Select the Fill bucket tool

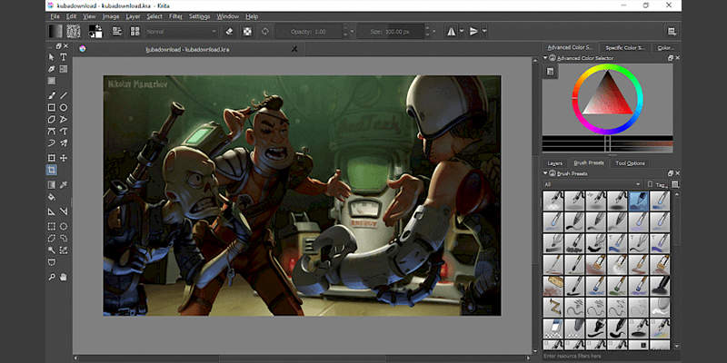point(52,197)
